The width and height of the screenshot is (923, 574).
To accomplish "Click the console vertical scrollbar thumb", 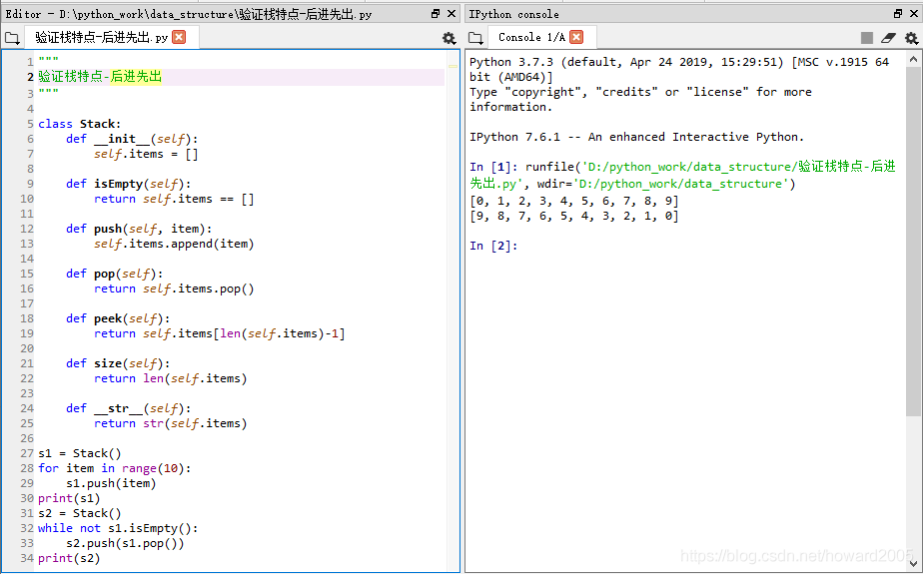I will 913,242.
